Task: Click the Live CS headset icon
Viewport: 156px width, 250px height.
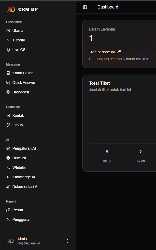Action: (x=8, y=50)
